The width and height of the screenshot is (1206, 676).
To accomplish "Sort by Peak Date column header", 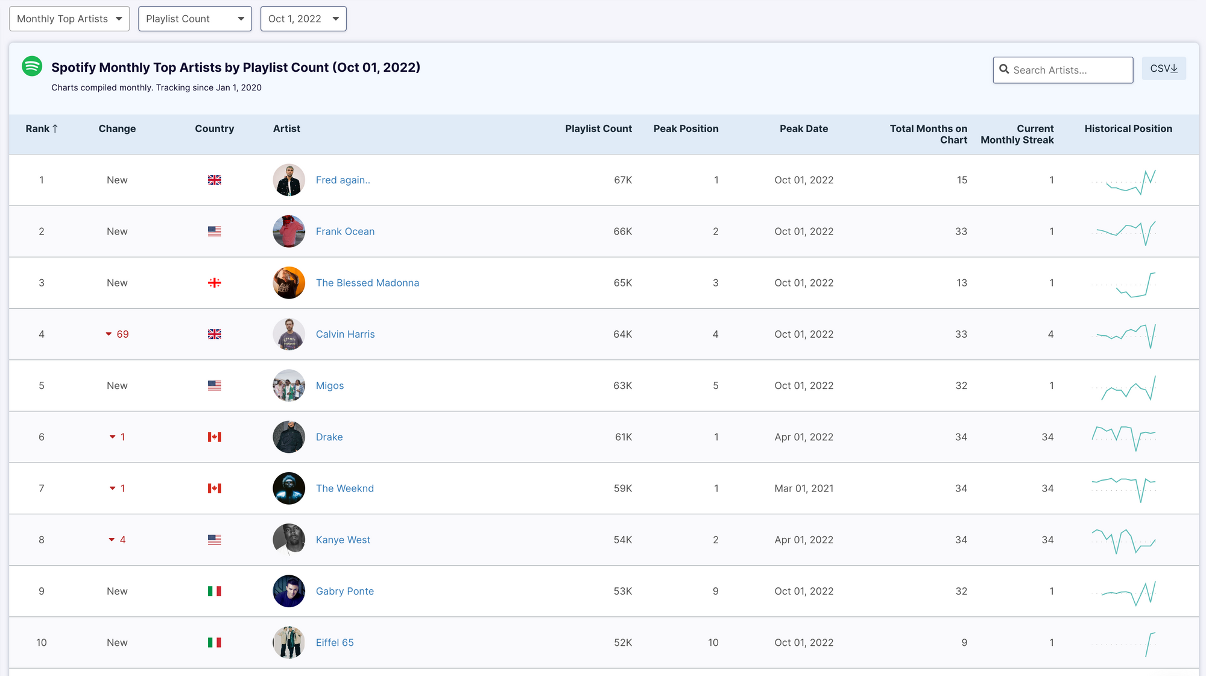I will tap(803, 128).
